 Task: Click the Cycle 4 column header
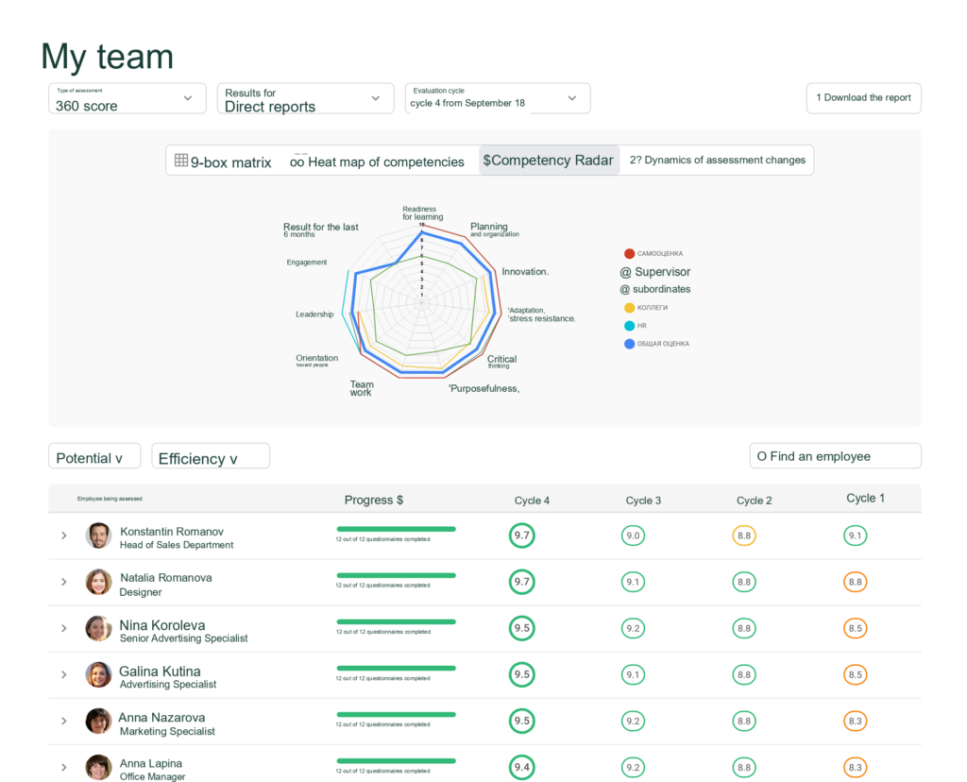click(x=532, y=501)
